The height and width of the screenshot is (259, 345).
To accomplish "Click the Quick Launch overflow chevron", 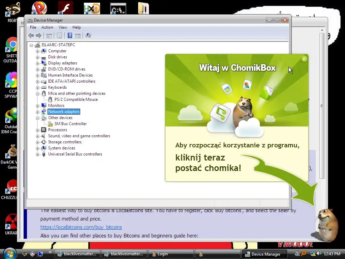I will coord(50,252).
